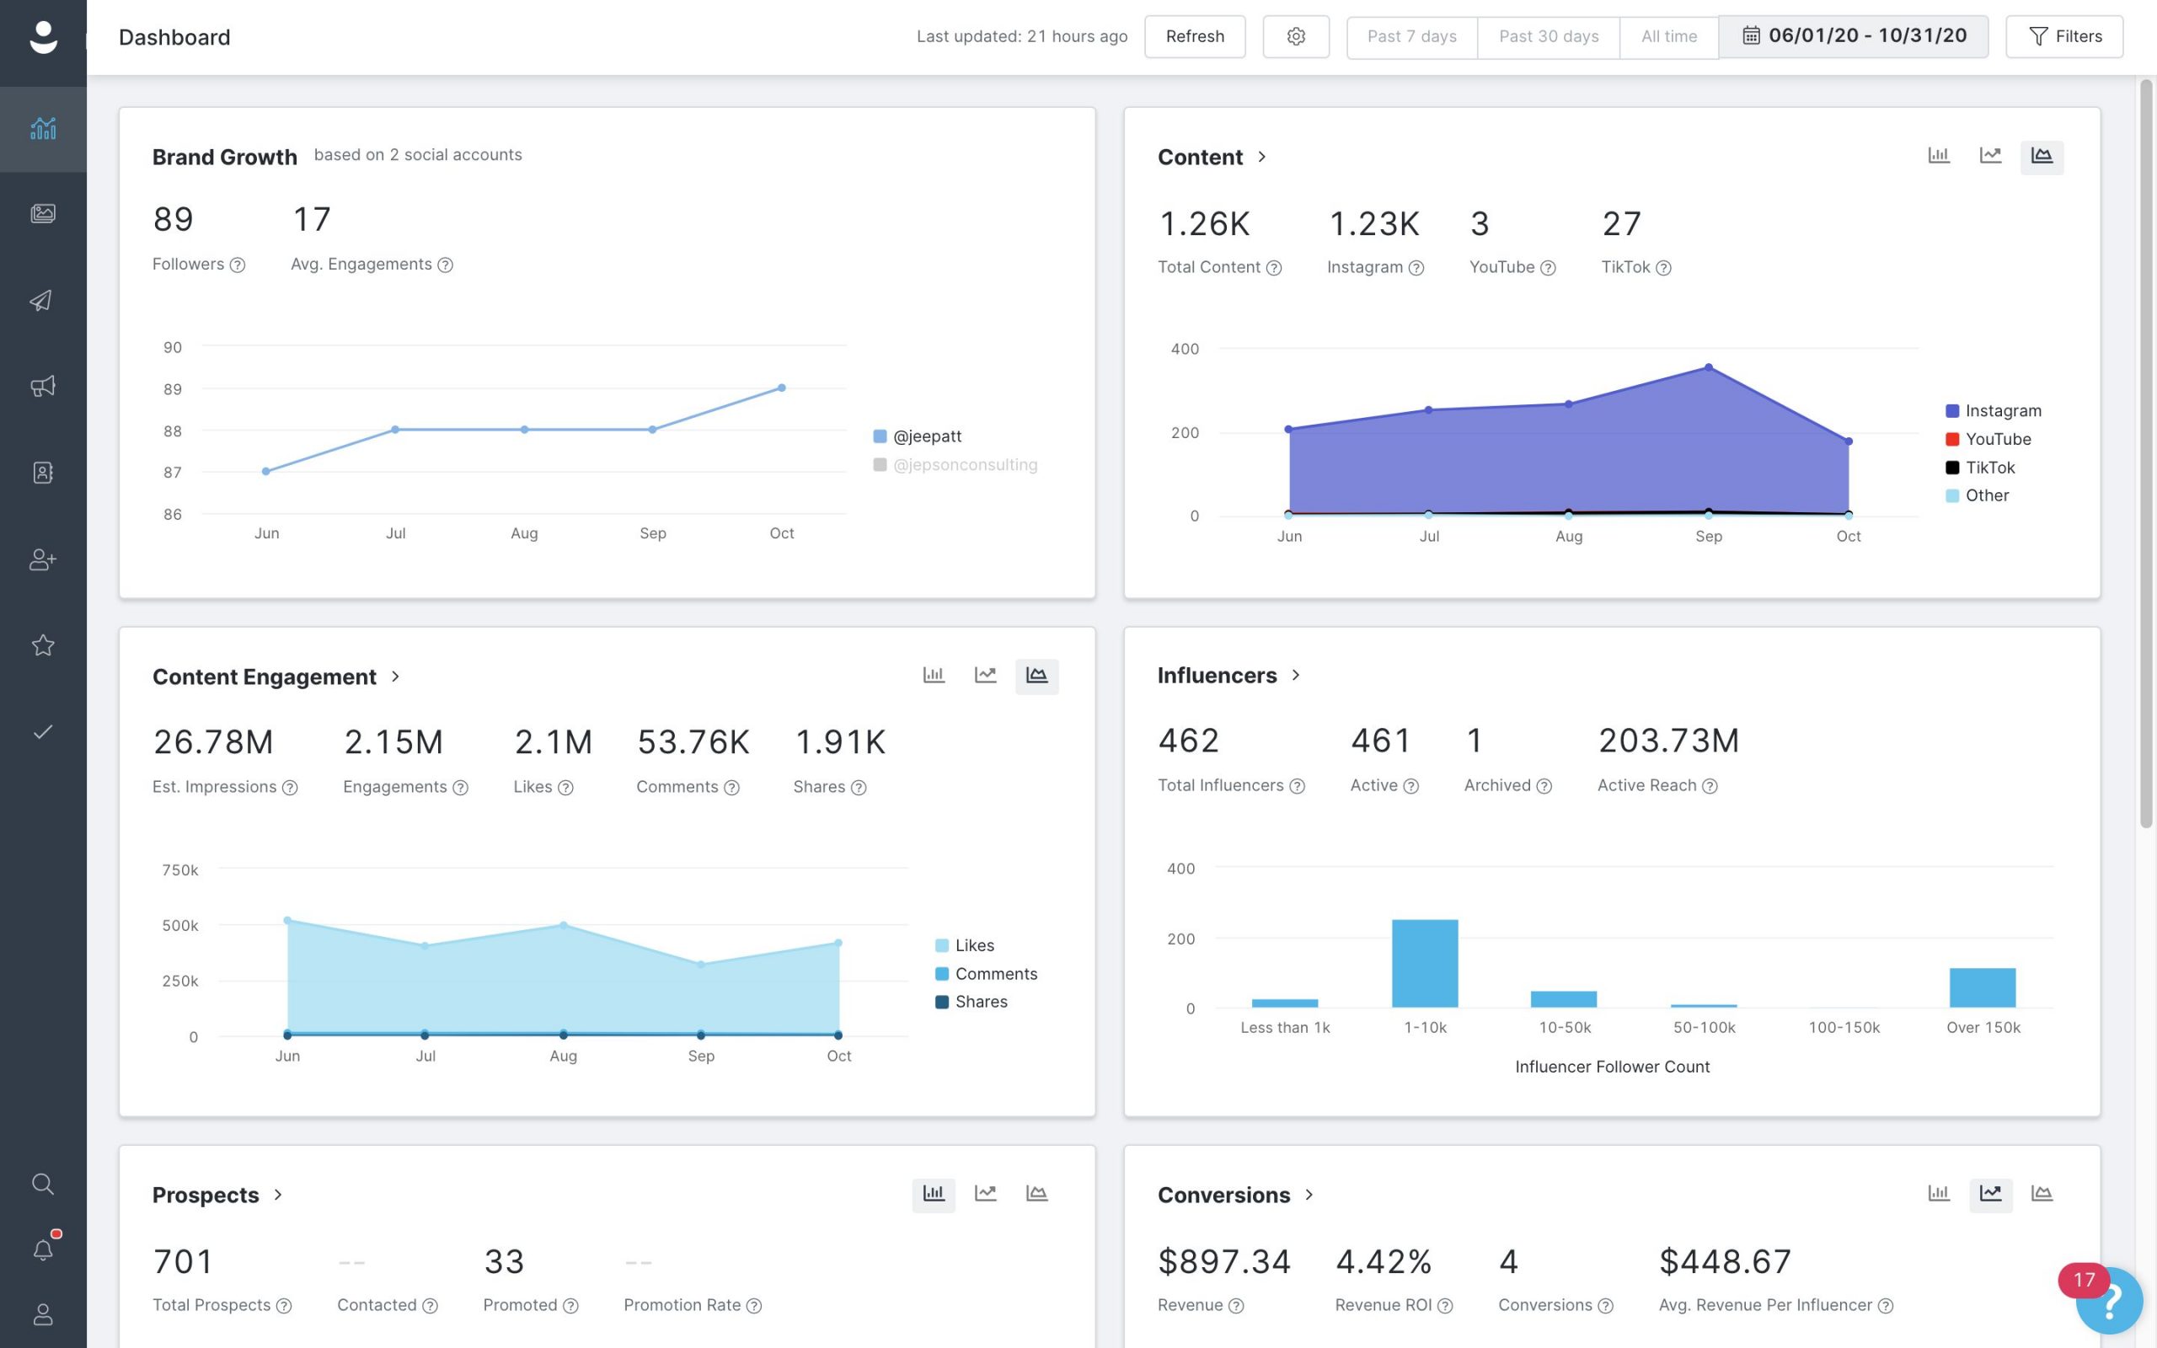Expand the Influencers section chevron
2157x1348 pixels.
(1295, 675)
